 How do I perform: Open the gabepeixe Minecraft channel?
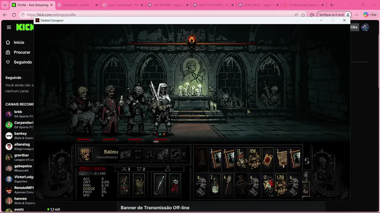pyautogui.click(x=19, y=168)
